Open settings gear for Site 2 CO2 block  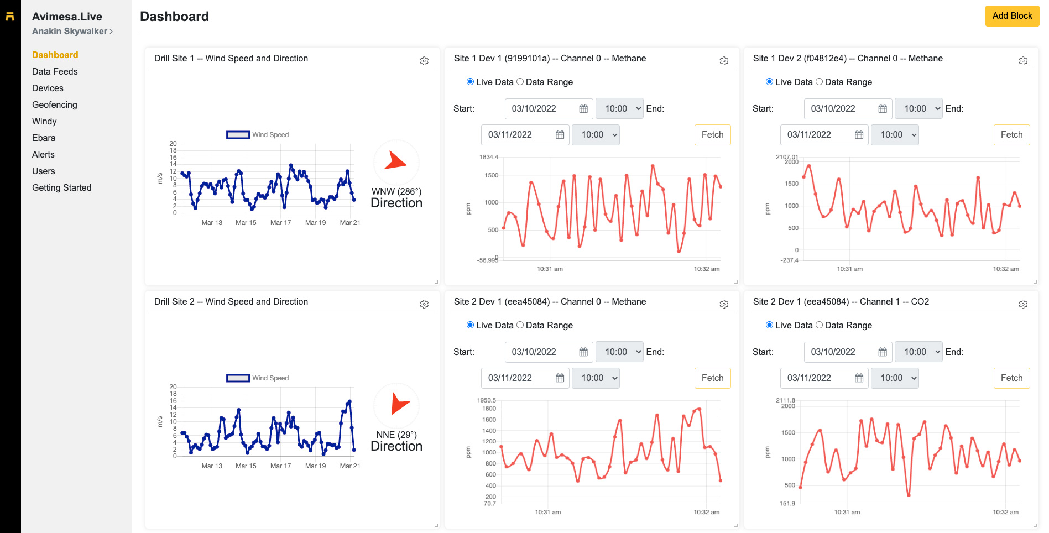pos(1023,304)
